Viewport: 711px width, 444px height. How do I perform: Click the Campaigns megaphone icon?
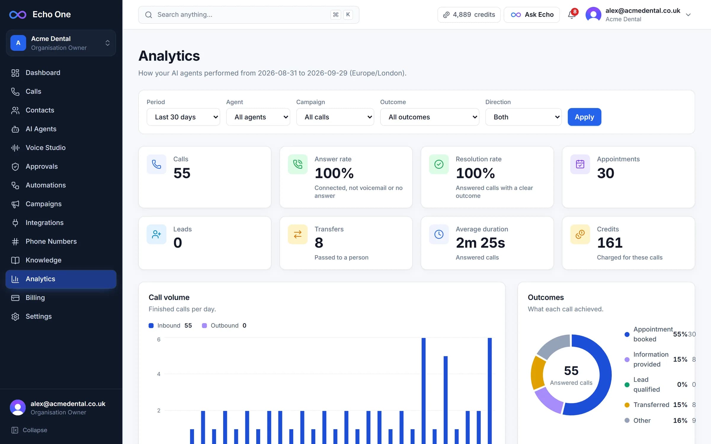pos(15,204)
